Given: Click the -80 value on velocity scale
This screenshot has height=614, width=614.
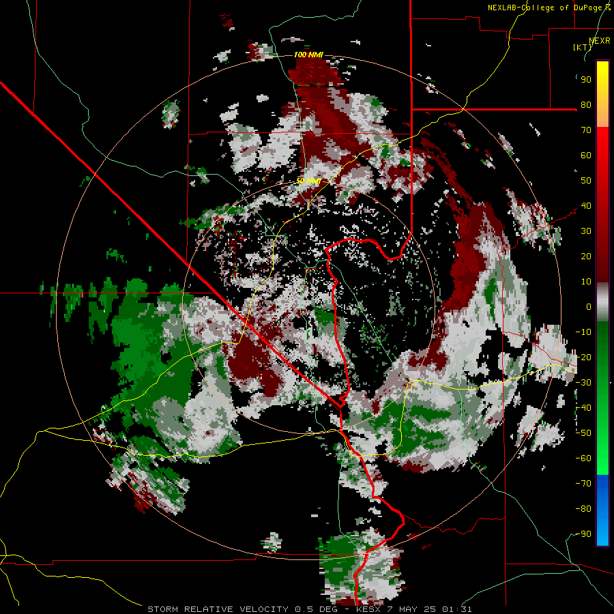Looking at the screenshot, I should pyautogui.click(x=583, y=509).
